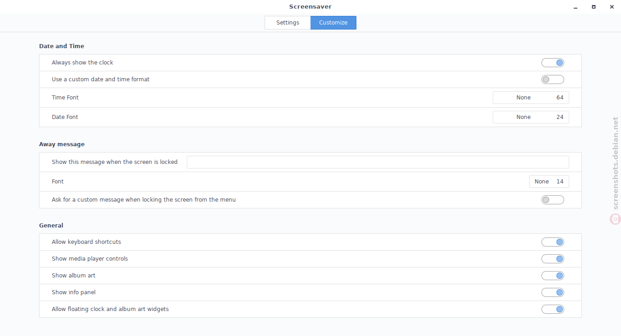Open the Away message Font chooser
Image resolution: width=621 pixels, height=336 pixels.
(549, 182)
